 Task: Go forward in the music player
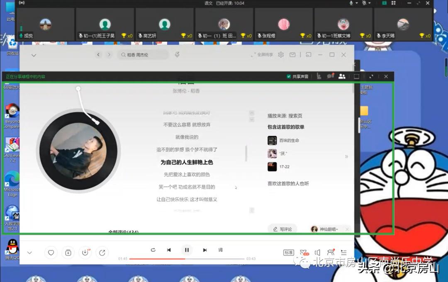point(109,55)
